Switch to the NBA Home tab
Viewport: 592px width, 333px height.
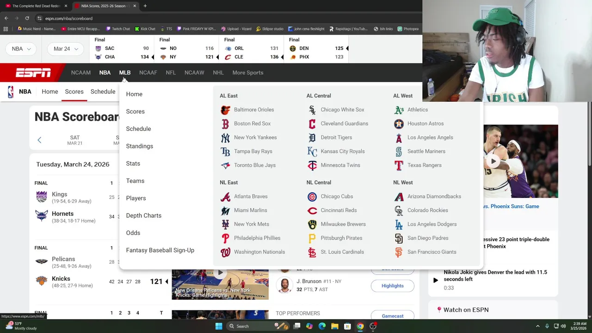[x=50, y=92]
